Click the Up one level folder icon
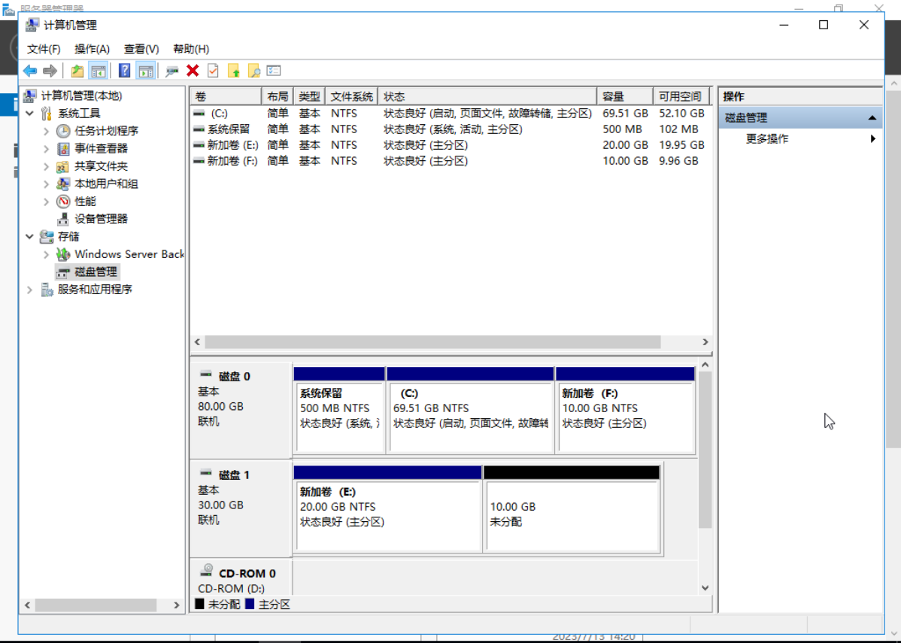The width and height of the screenshot is (901, 643). tap(77, 71)
